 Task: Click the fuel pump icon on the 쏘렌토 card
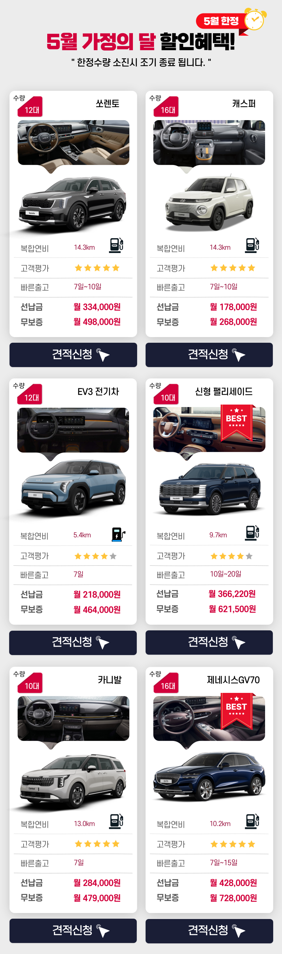point(116,245)
